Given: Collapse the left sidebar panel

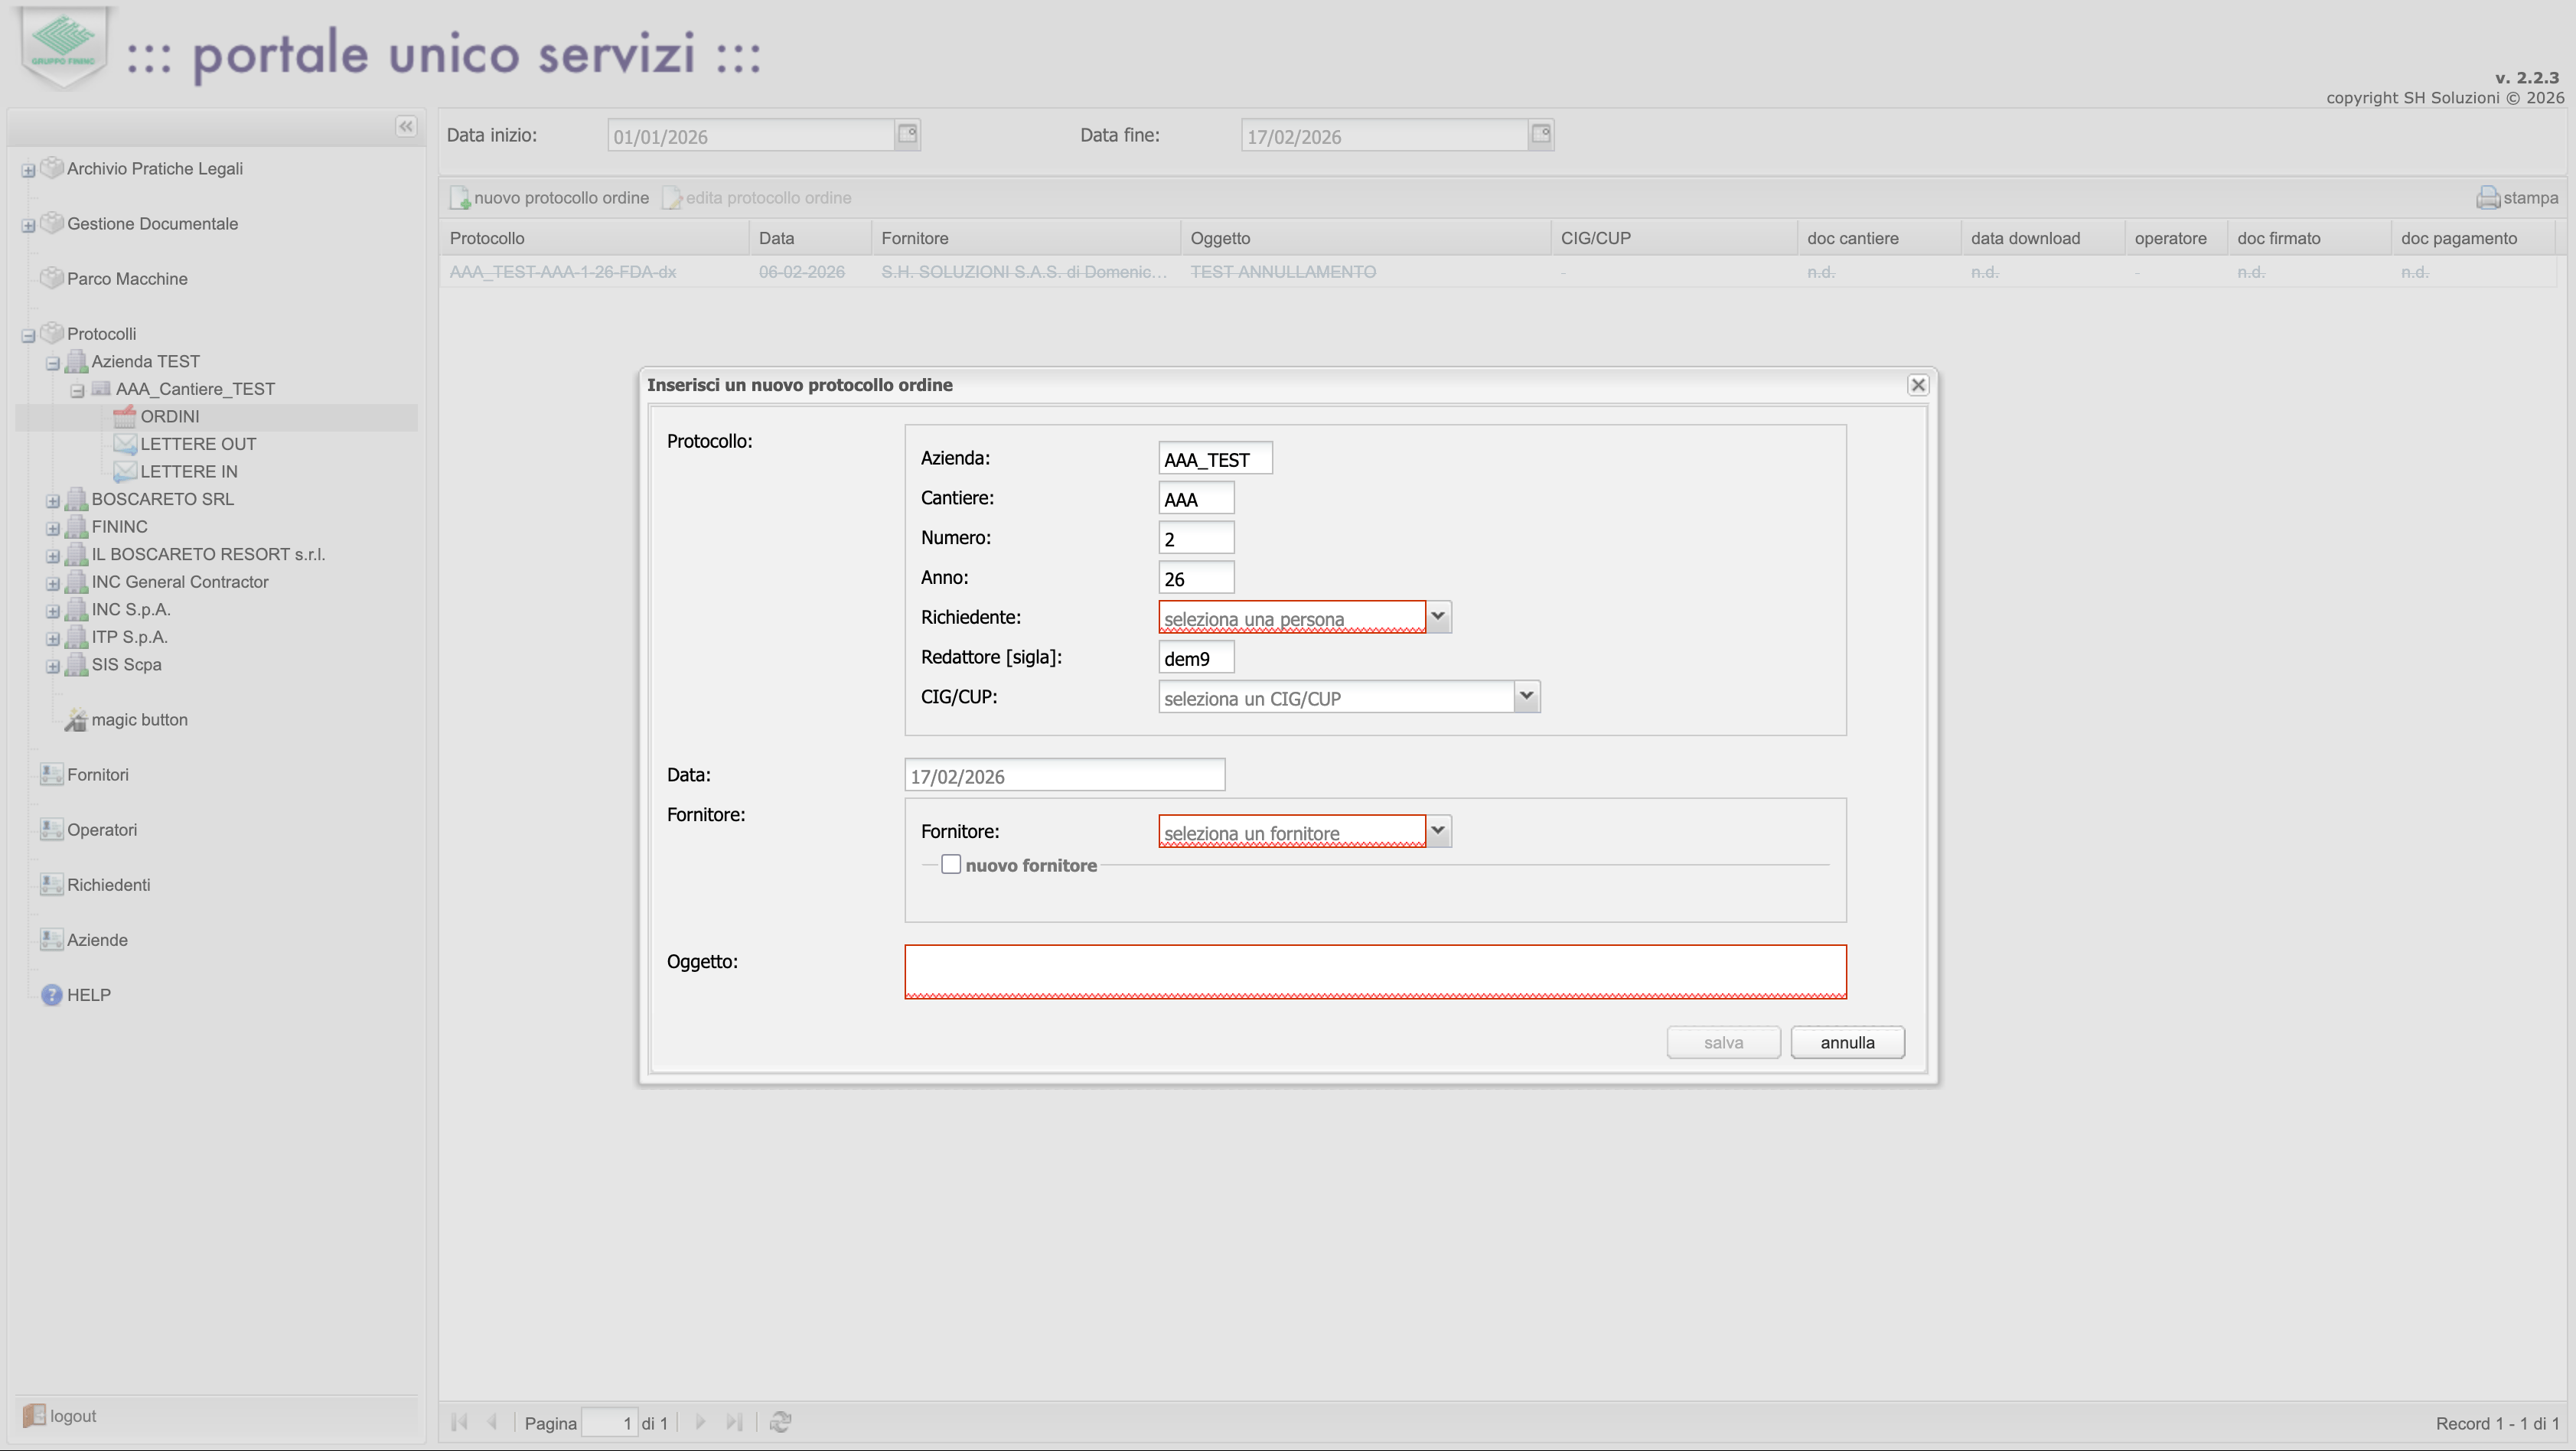Looking at the screenshot, I should coord(406,126).
